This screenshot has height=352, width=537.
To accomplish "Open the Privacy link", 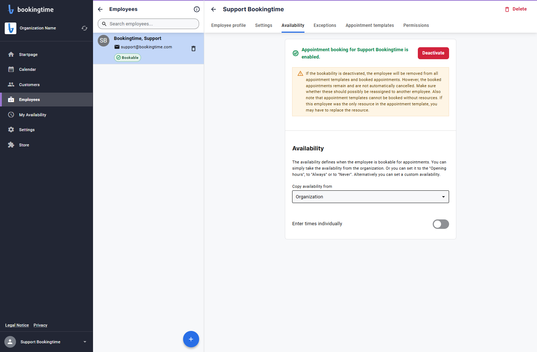I will [40, 325].
